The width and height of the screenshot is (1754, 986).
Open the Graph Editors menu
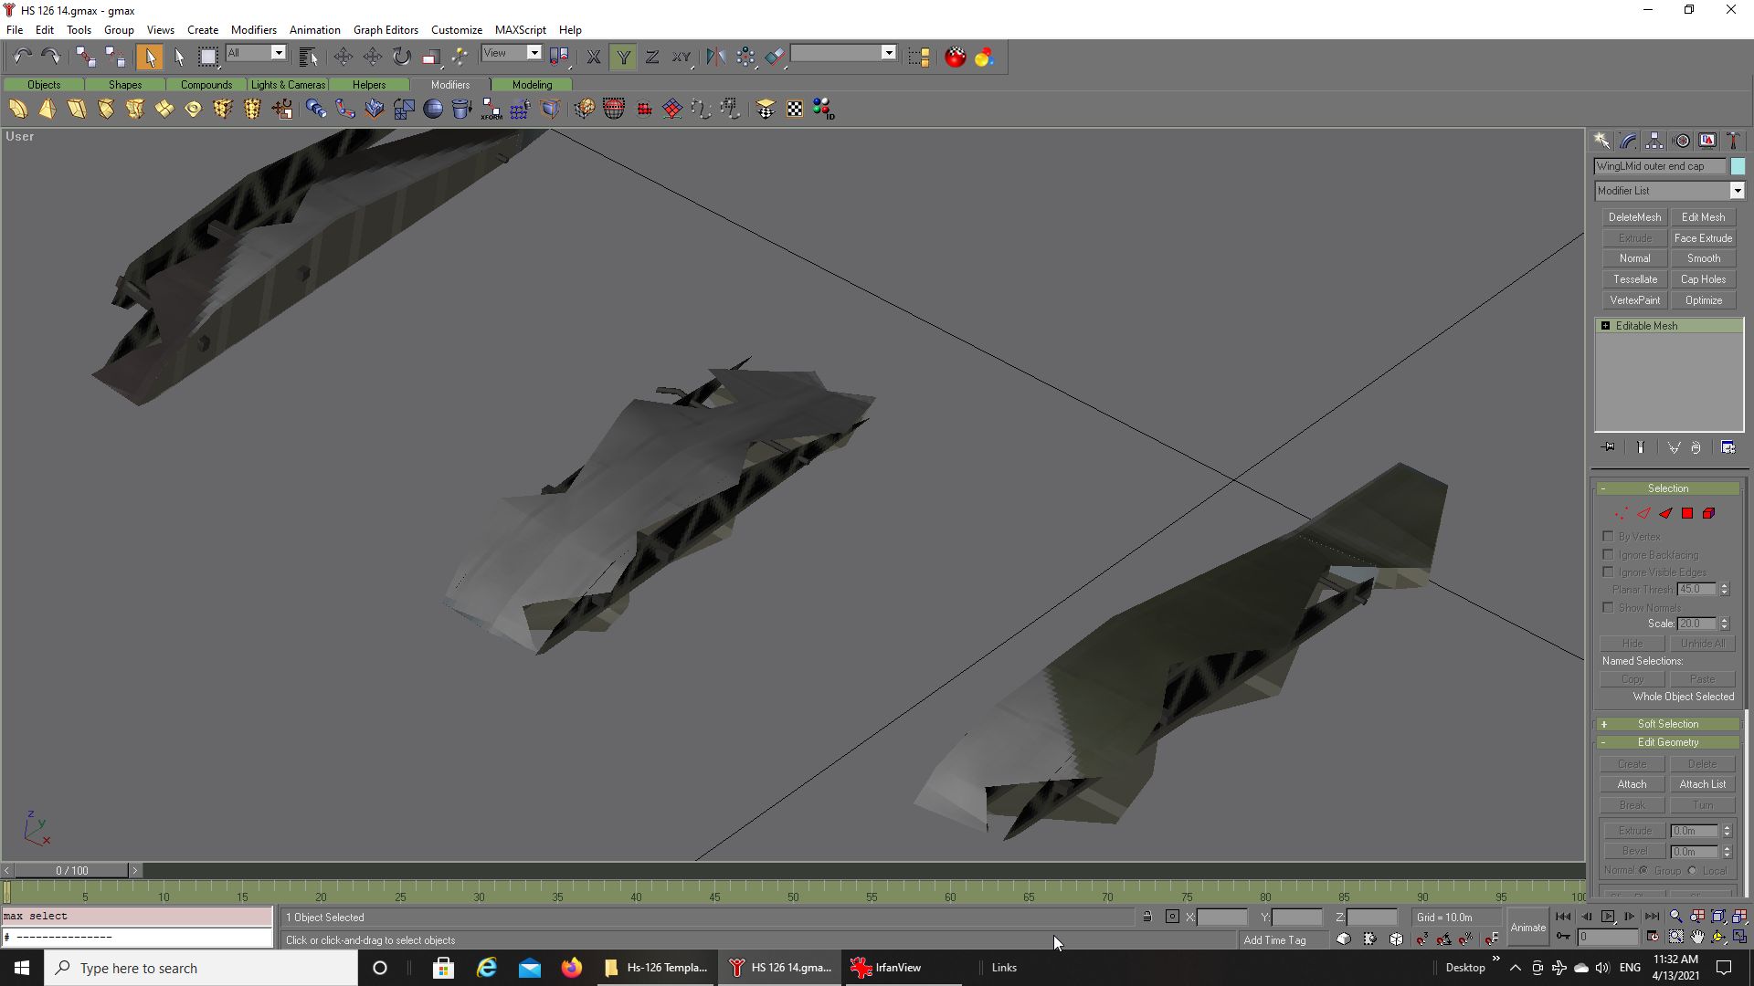(386, 30)
